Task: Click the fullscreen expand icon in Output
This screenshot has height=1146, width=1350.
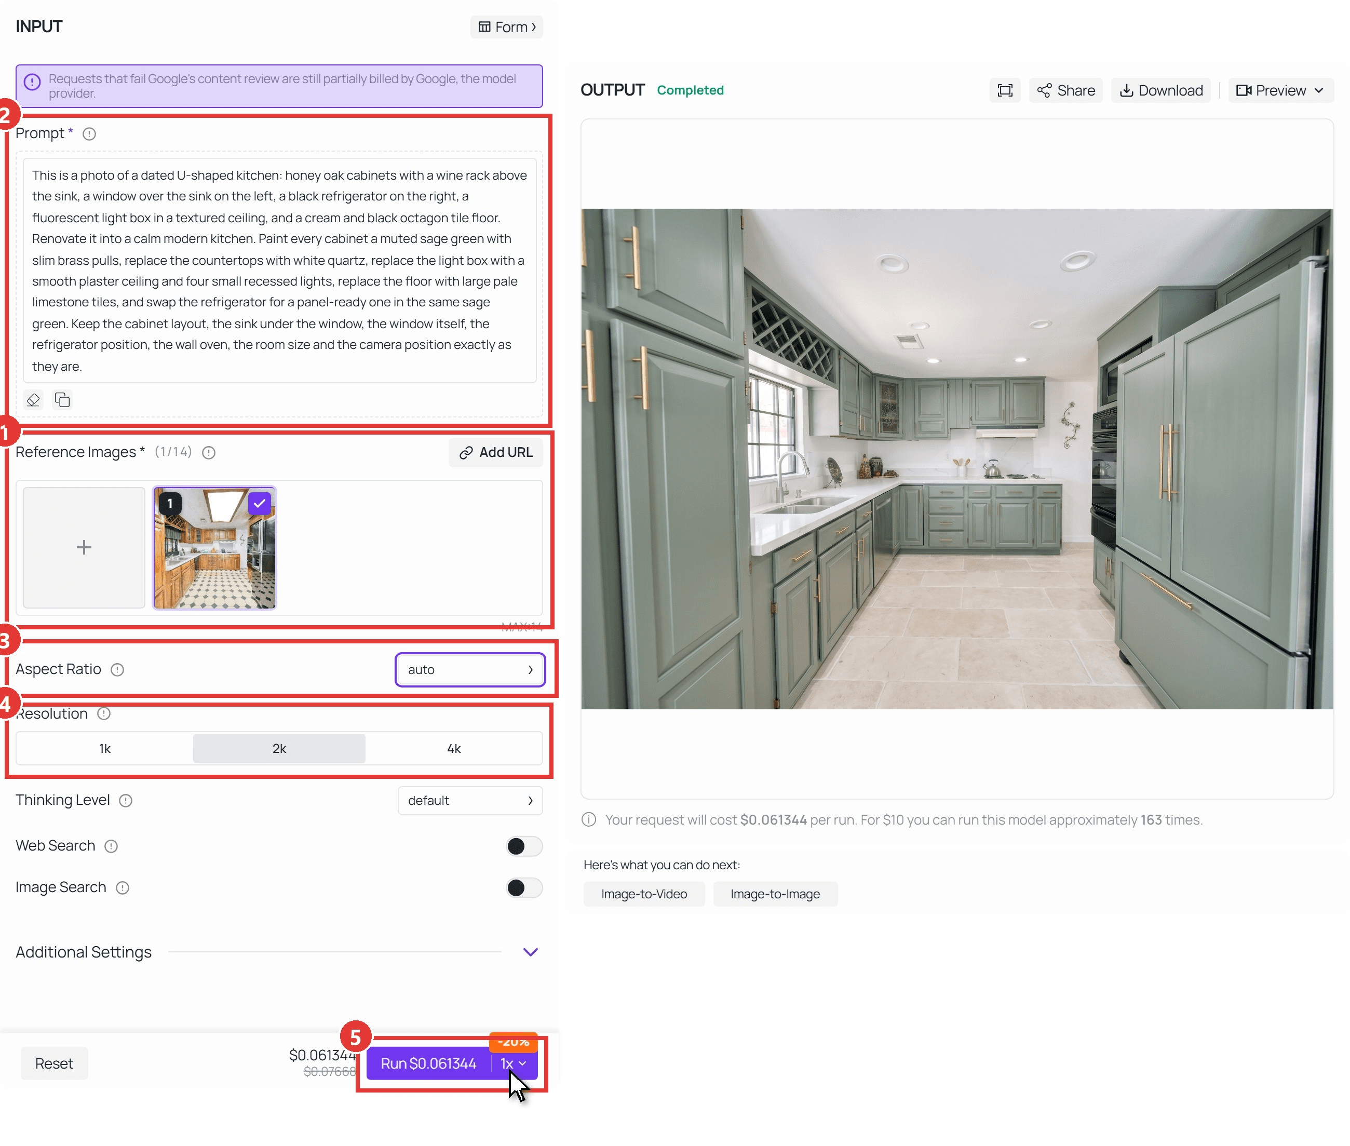Action: 1004,90
